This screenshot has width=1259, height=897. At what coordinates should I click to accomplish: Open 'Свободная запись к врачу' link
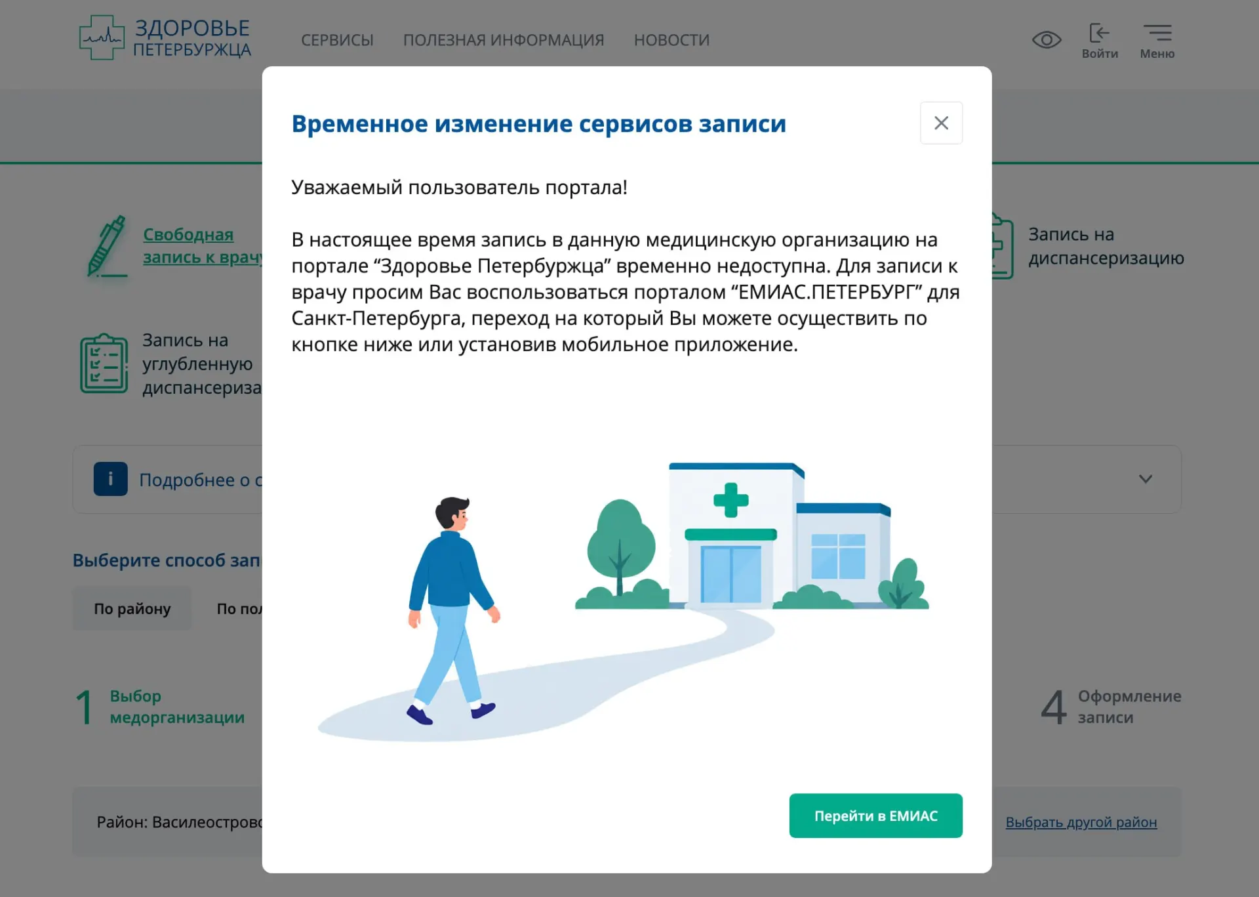202,245
